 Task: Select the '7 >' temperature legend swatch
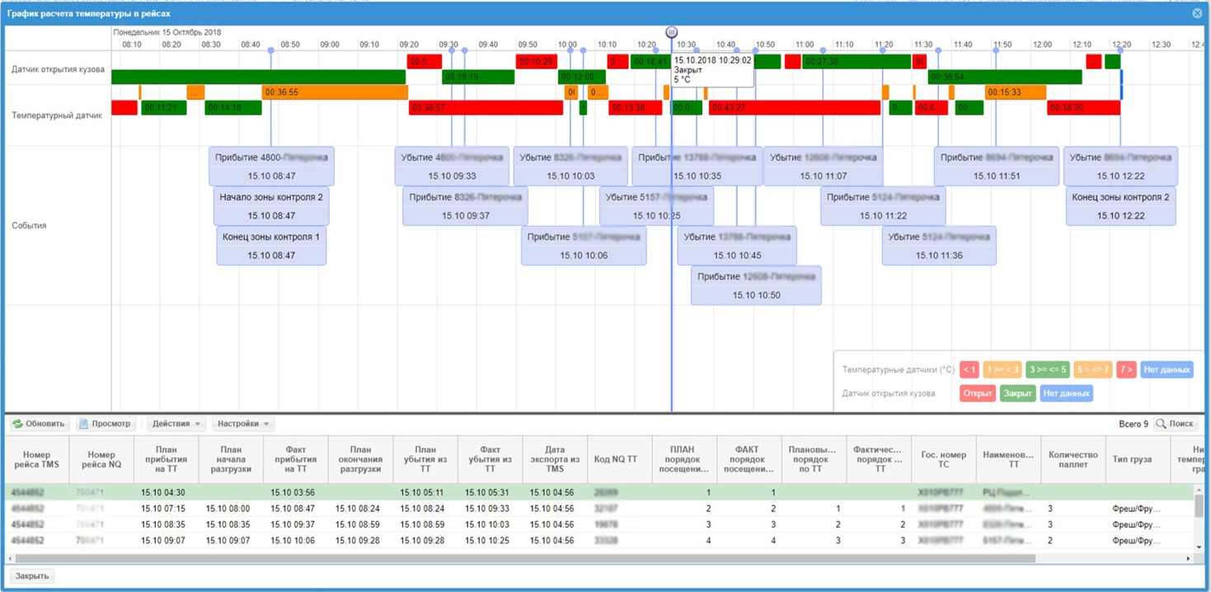(x=1126, y=369)
